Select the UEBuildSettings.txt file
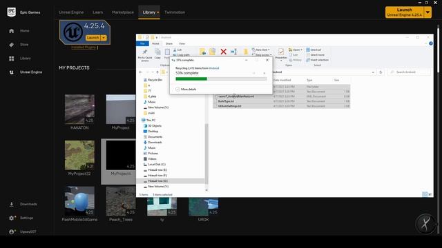 point(230,106)
